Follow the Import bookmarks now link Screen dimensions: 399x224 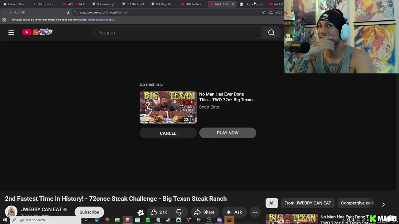(x=101, y=20)
